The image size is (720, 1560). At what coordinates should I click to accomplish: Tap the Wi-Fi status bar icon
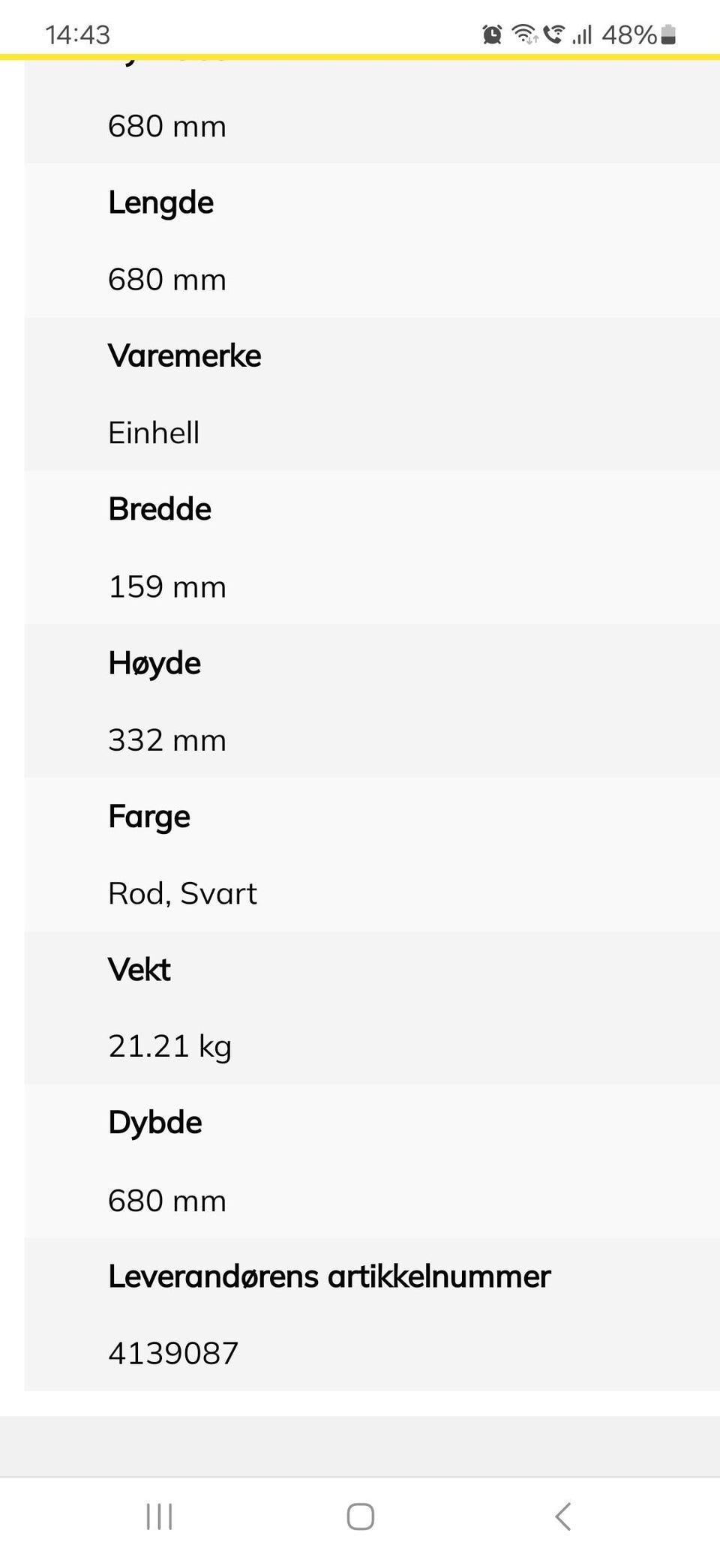click(x=523, y=34)
